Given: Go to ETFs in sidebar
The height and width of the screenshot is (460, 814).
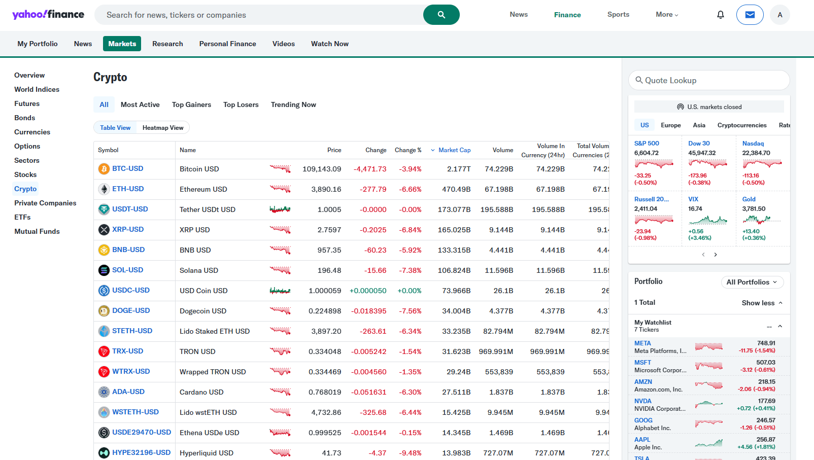Looking at the screenshot, I should tap(22, 217).
